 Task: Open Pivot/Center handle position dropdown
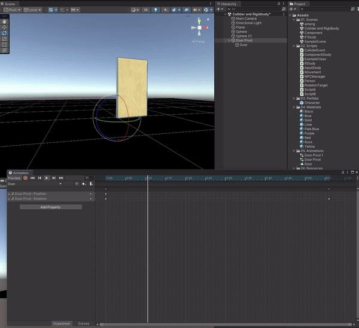pos(12,10)
